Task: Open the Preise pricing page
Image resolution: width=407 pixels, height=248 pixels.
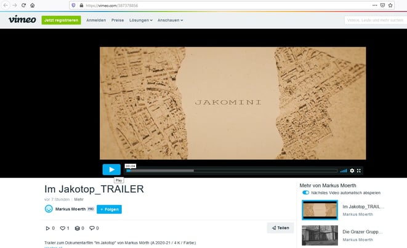Action: click(118, 20)
